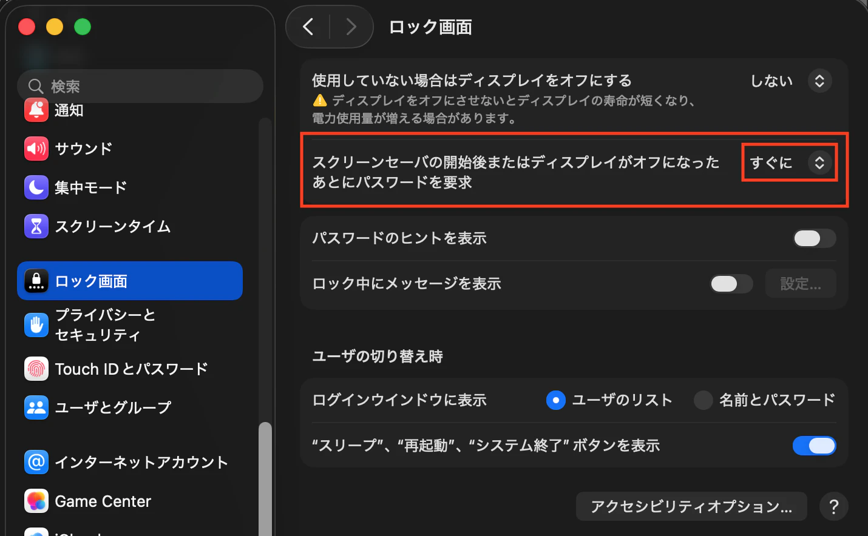
Task: Click the green zoom window button
Action: (x=83, y=27)
